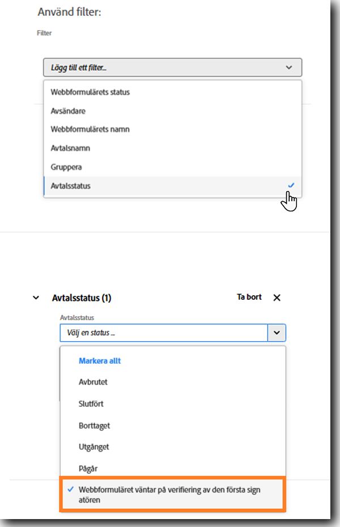Select the 'Avbrutet' status option
Viewport: 340px width, 527px height.
pyautogui.click(x=93, y=382)
